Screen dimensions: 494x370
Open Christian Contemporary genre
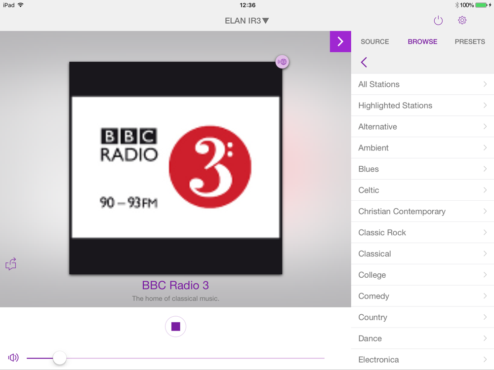coord(422,211)
